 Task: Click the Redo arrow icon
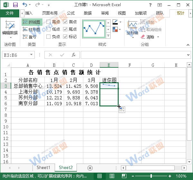(x=38, y=5)
